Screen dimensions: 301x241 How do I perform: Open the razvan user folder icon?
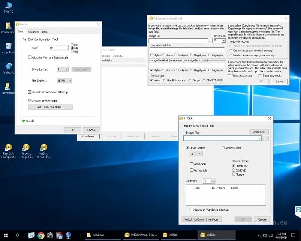coord(8,28)
